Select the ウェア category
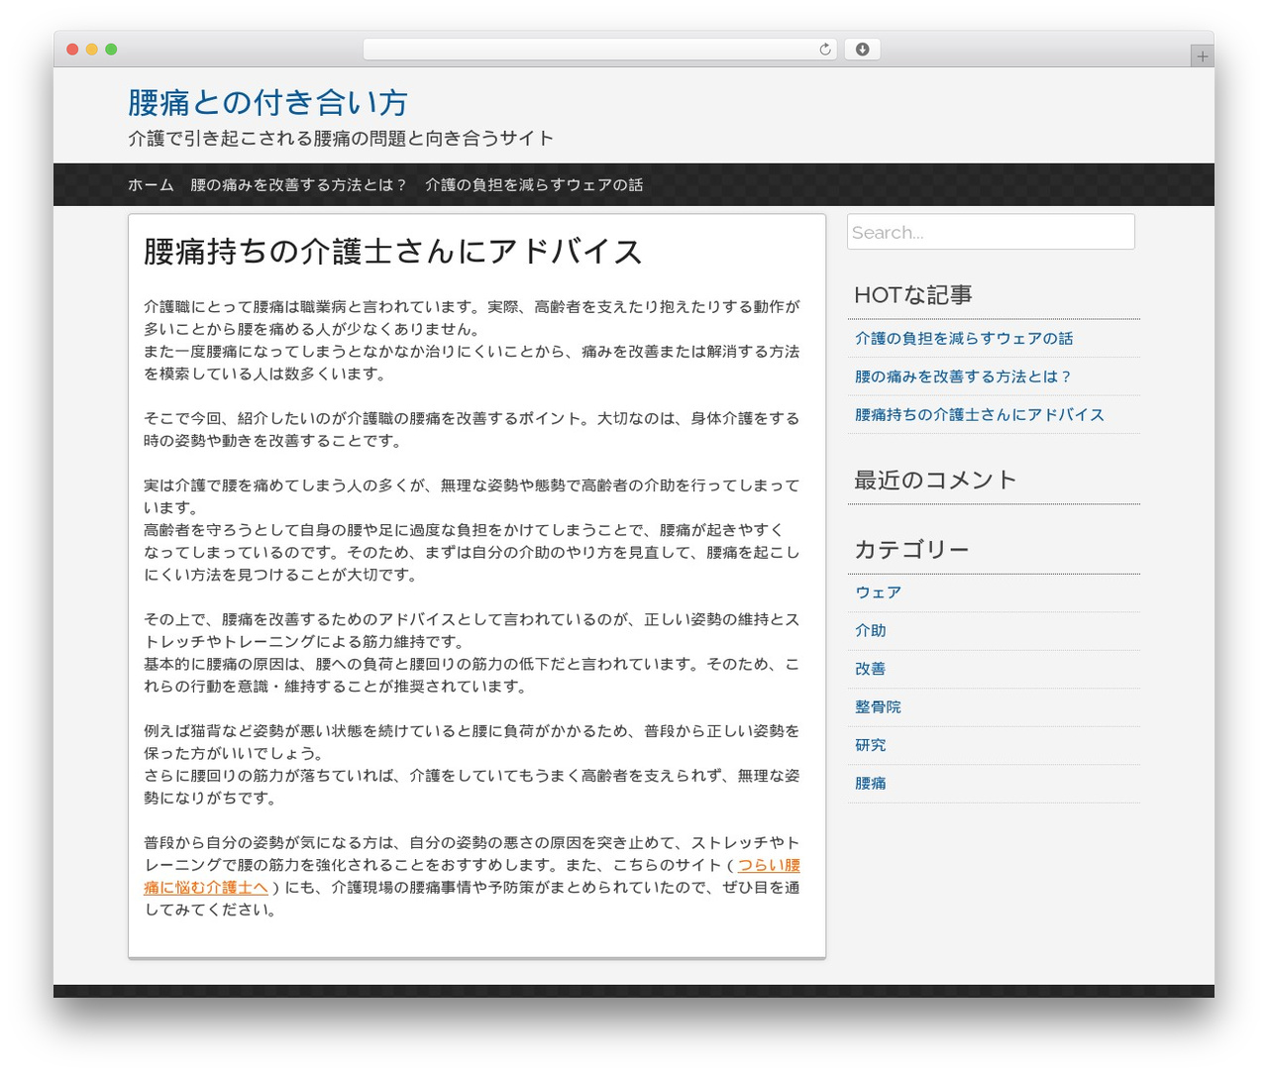Image resolution: width=1268 pixels, height=1074 pixels. point(878,592)
